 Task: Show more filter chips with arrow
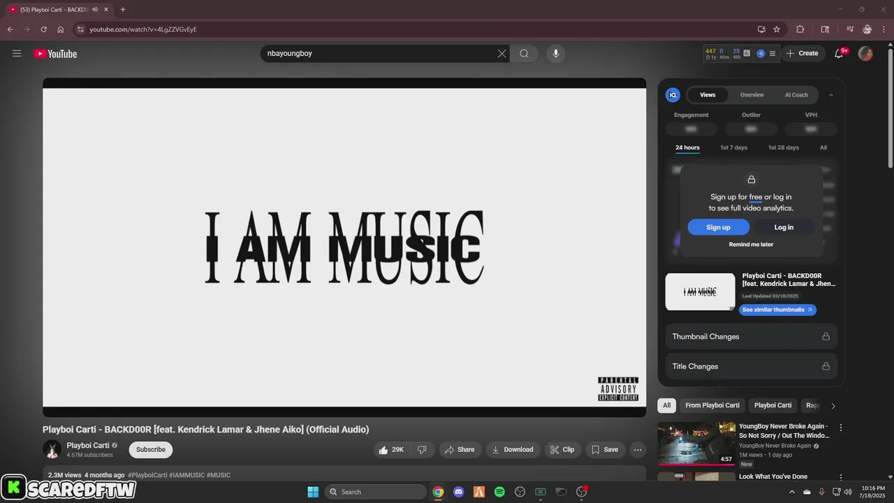coord(833,406)
